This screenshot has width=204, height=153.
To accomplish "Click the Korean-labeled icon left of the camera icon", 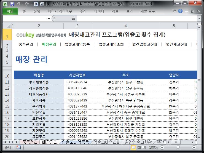I will [36, 4].
